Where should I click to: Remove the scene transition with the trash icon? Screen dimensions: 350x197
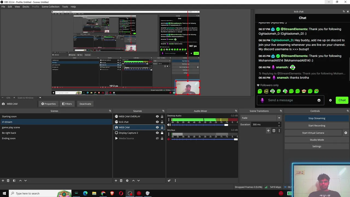(x=274, y=131)
